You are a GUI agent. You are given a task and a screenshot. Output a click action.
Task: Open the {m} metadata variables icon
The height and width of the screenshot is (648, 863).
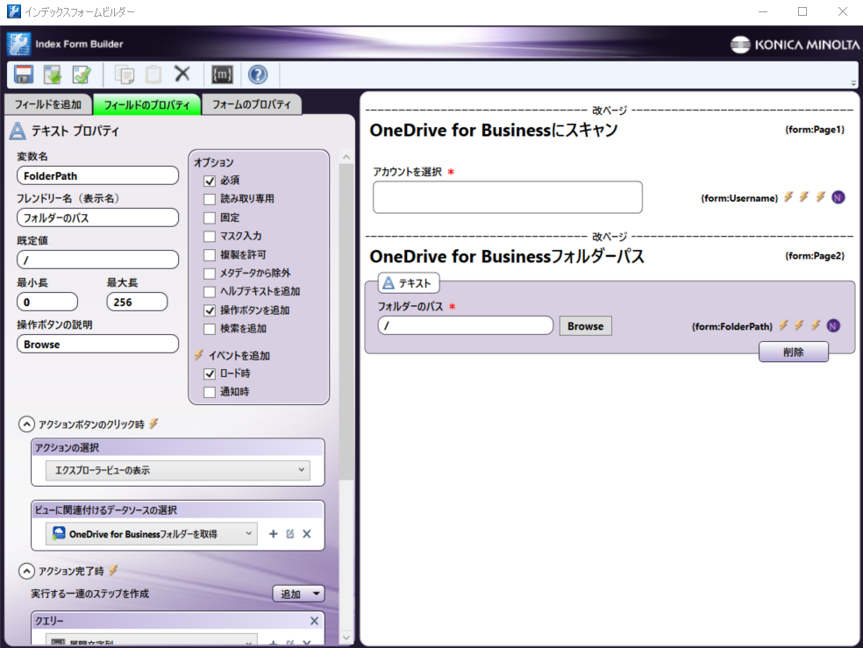click(x=222, y=75)
